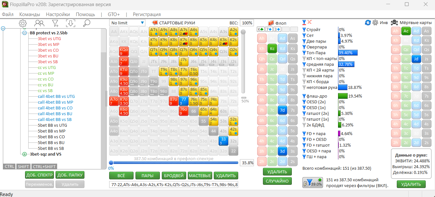Click the skull icon beside Мёртвые карты
Image resolution: width=435 pixels, height=197 pixels.
point(394,23)
